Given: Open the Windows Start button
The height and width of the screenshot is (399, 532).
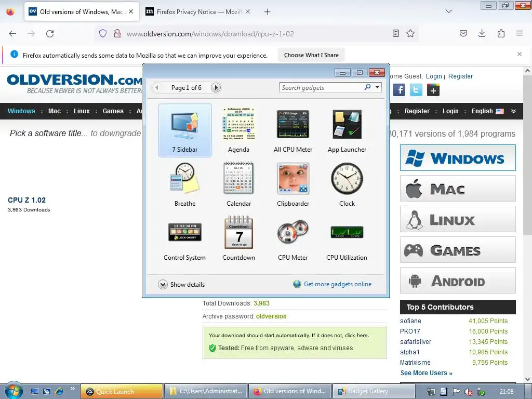Looking at the screenshot, I should [14, 390].
